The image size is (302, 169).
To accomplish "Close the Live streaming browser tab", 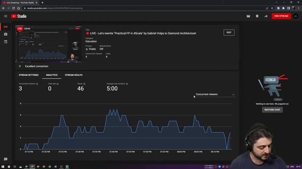I will (x=36, y=3).
